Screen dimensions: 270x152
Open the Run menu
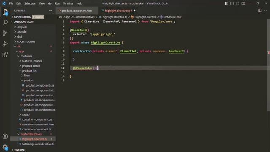coord(57,3)
